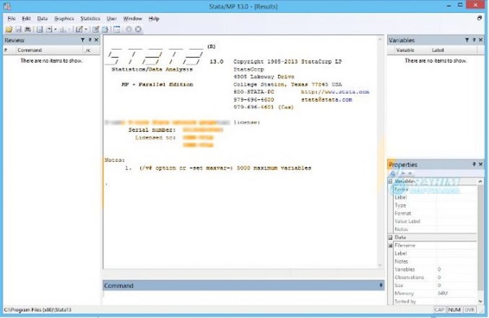Viewport: 489px width, 318px height.
Task: Open the Variables Manager toolbar icon
Action: tap(117, 29)
